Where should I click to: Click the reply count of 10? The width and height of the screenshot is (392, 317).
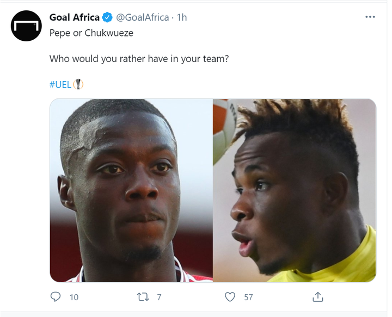(x=74, y=297)
